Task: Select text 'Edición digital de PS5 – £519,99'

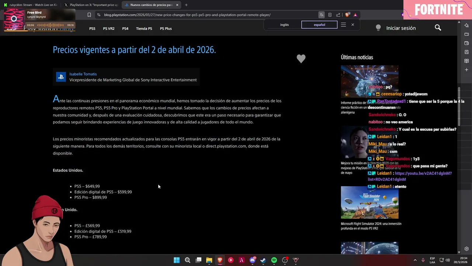Action: point(103,231)
